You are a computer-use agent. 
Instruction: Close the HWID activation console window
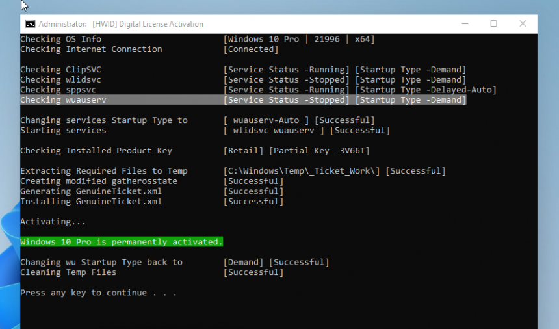(523, 24)
